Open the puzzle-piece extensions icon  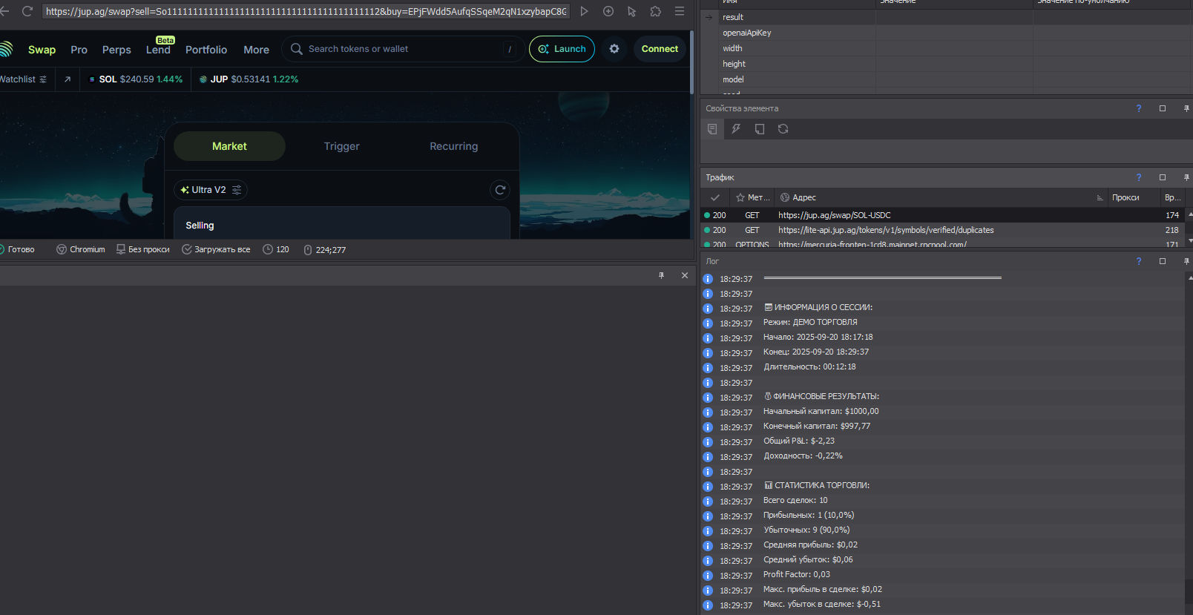(656, 11)
